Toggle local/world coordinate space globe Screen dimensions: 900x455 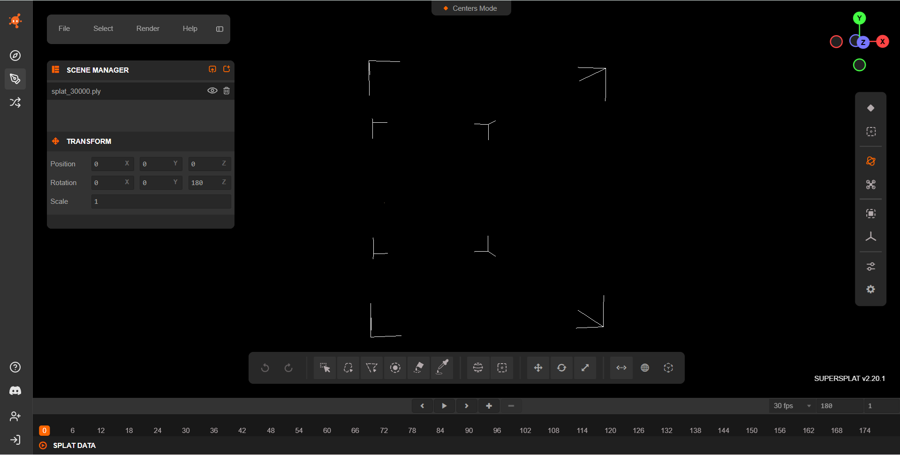pyautogui.click(x=645, y=368)
